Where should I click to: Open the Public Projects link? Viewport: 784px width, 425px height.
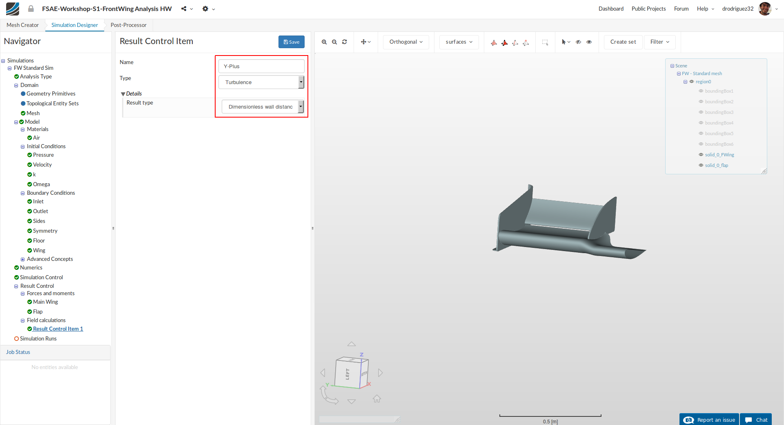[648, 9]
